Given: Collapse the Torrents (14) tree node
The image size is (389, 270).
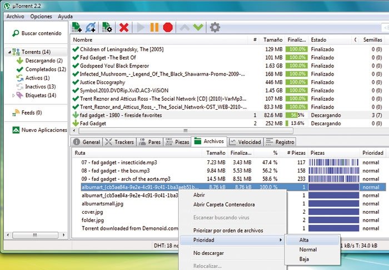Looking at the screenshot, I should point(9,52).
